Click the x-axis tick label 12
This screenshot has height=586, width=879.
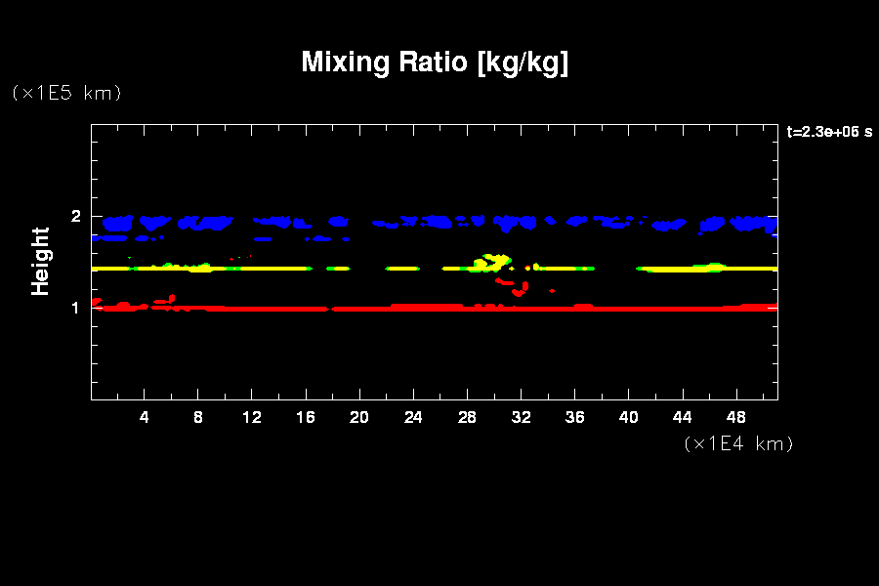(x=252, y=418)
